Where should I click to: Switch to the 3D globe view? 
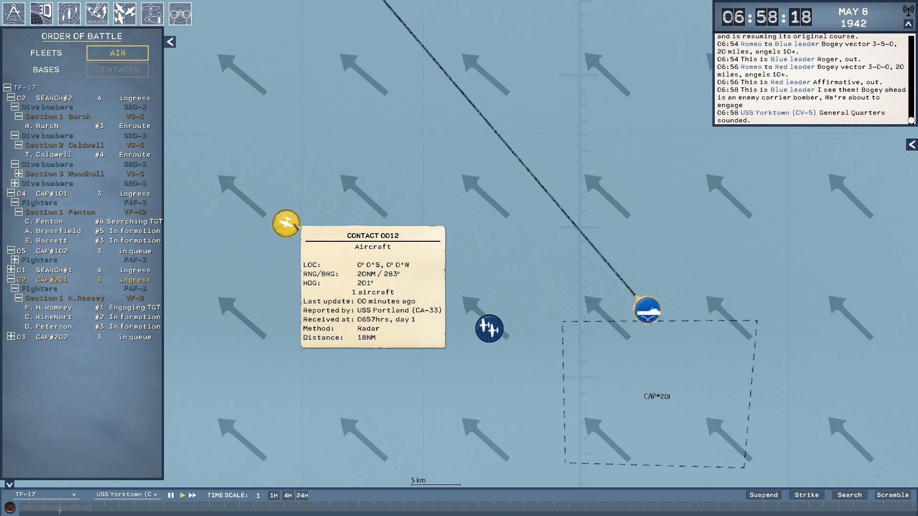click(42, 13)
